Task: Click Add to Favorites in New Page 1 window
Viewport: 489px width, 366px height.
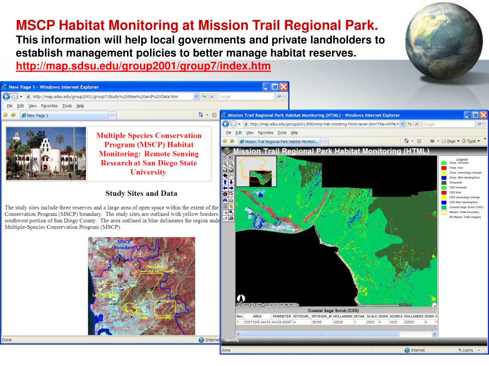Action: [x=13, y=115]
